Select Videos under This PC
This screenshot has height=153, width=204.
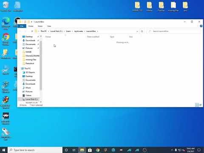[28, 95]
